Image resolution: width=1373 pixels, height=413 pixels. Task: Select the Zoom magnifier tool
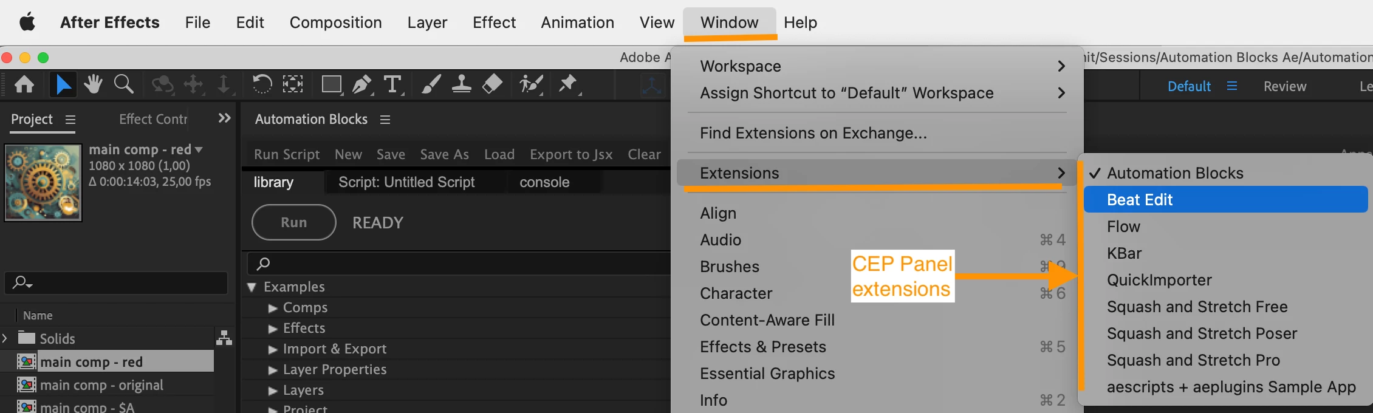pyautogui.click(x=124, y=84)
